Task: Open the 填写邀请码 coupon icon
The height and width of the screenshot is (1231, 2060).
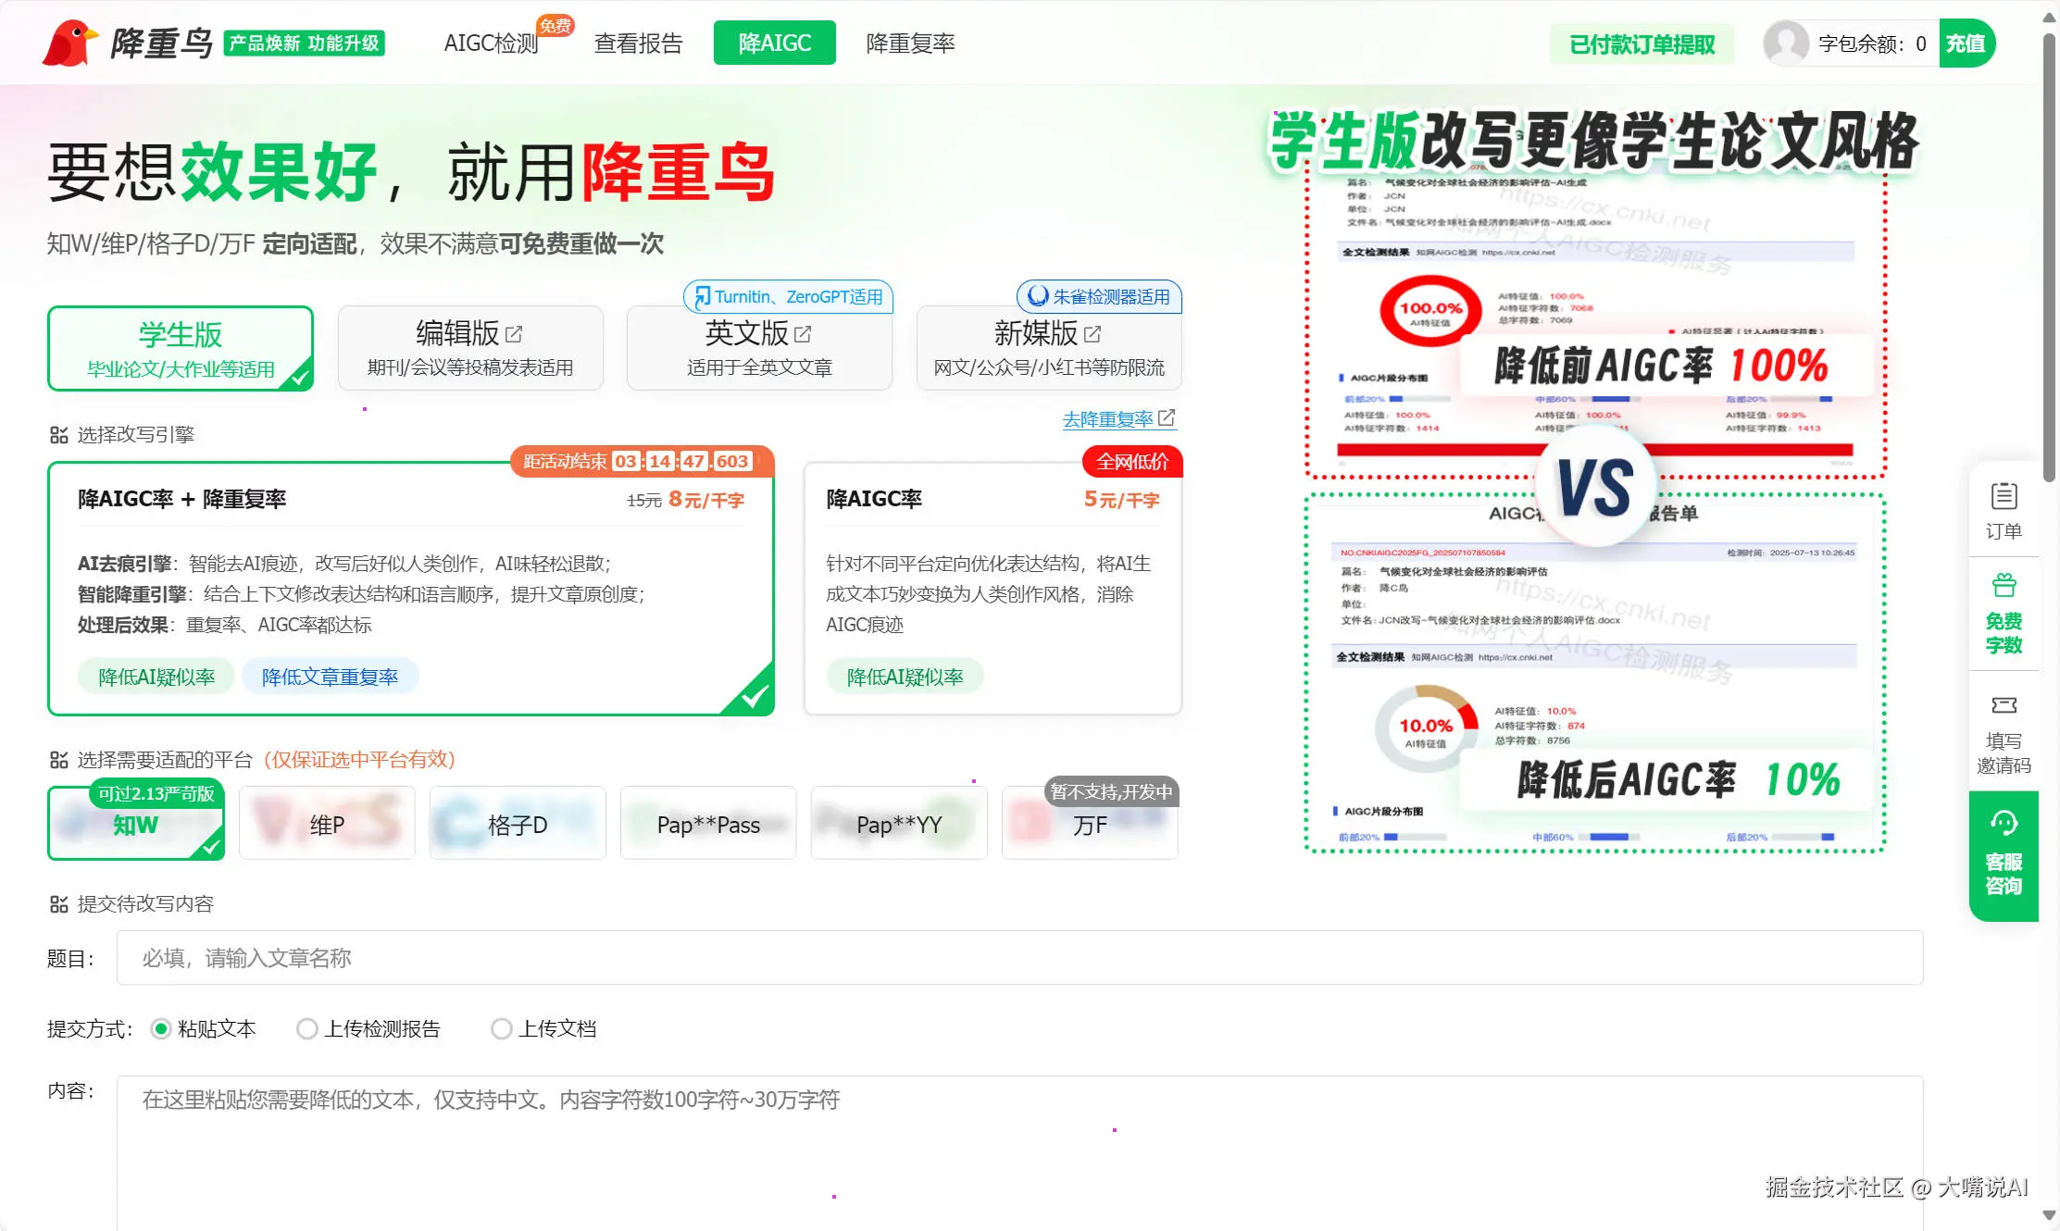Action: click(2004, 706)
